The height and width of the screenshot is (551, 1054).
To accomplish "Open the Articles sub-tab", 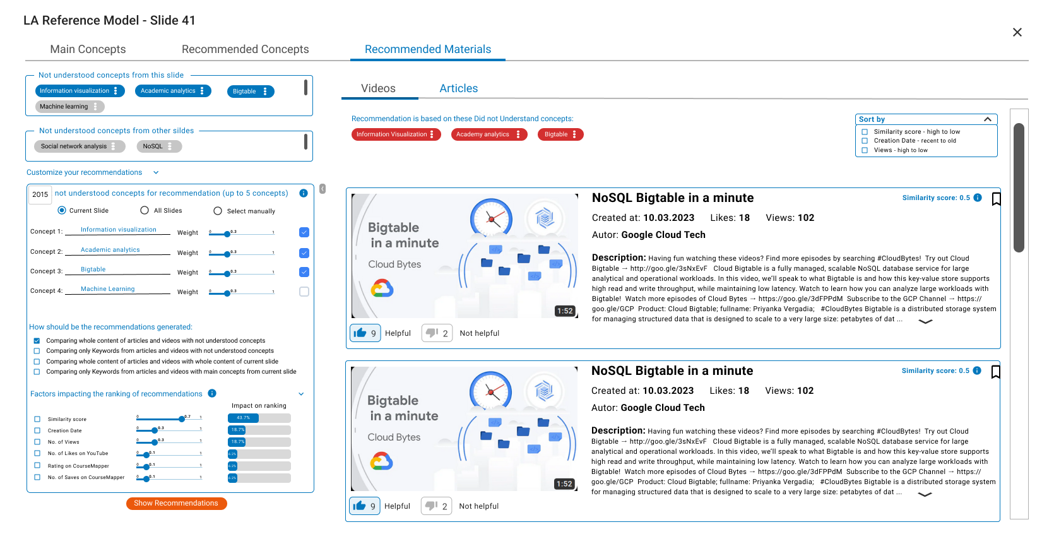I will point(459,88).
